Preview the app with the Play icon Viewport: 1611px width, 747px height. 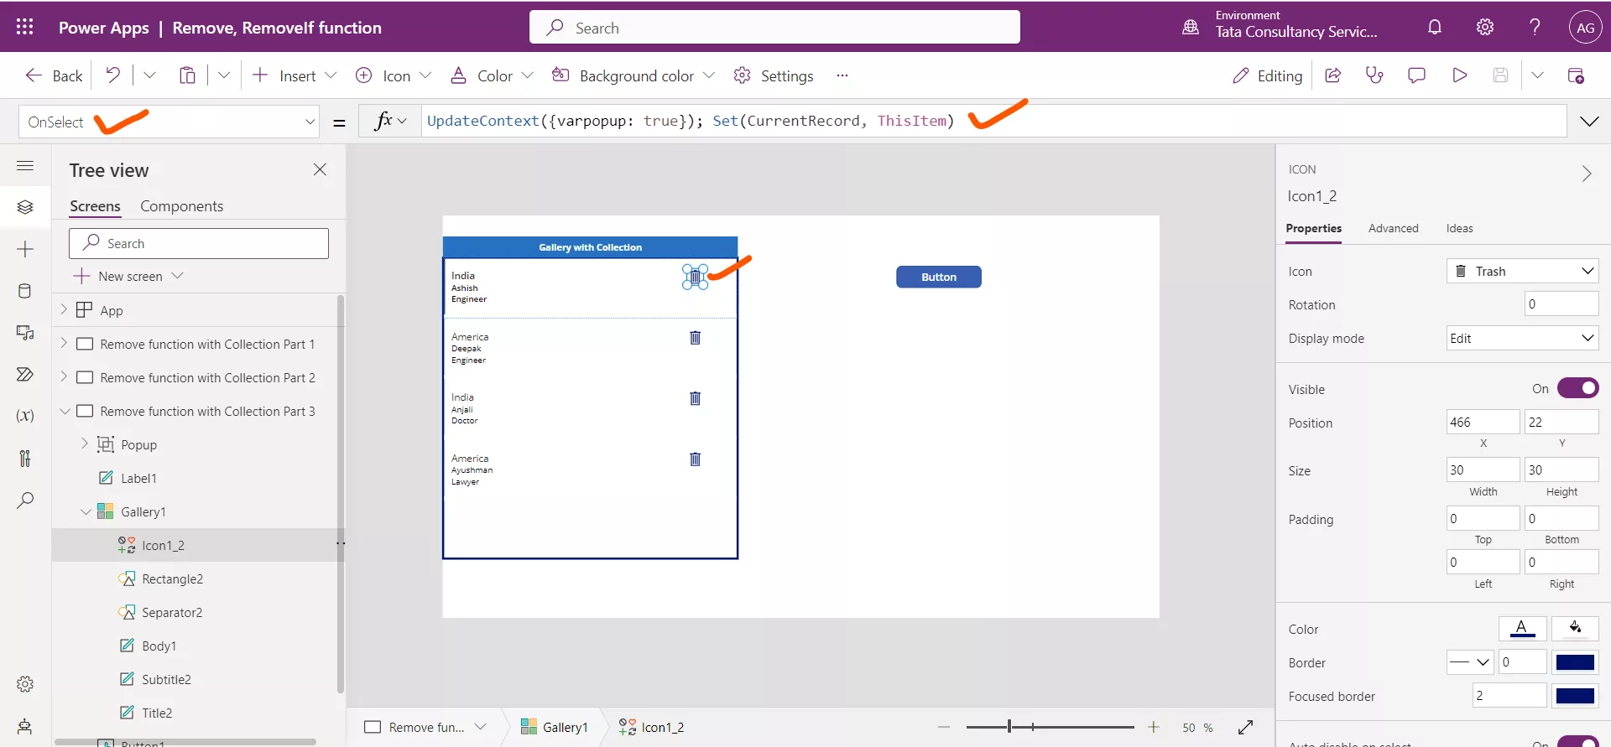(1459, 75)
